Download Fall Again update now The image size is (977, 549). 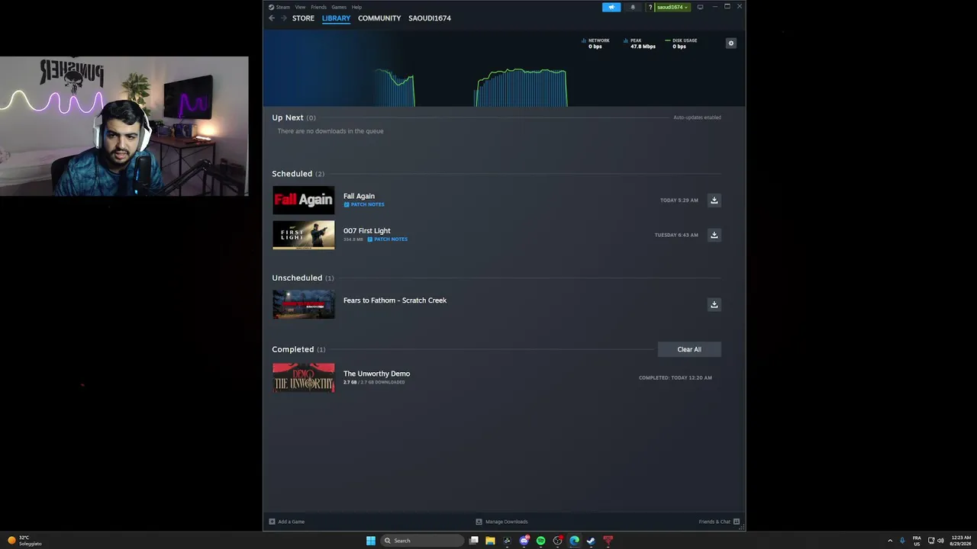714,201
